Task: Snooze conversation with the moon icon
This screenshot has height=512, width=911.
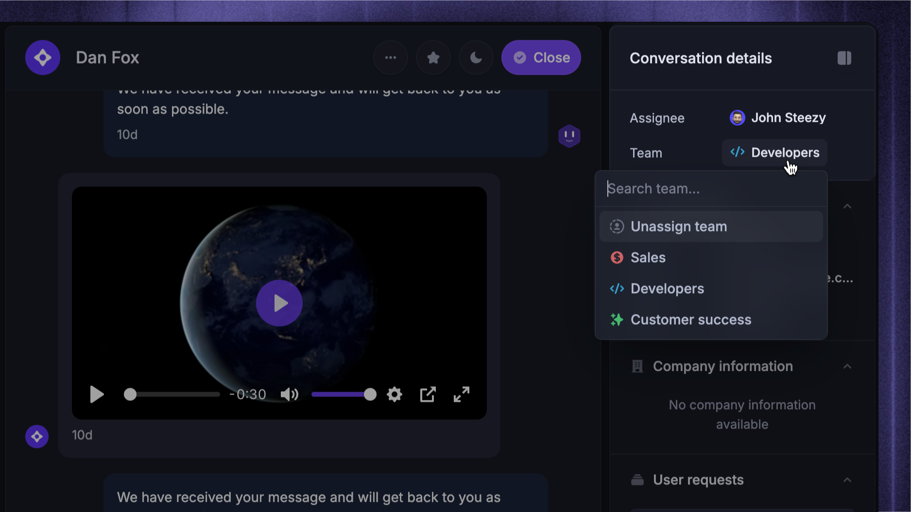Action: (476, 58)
